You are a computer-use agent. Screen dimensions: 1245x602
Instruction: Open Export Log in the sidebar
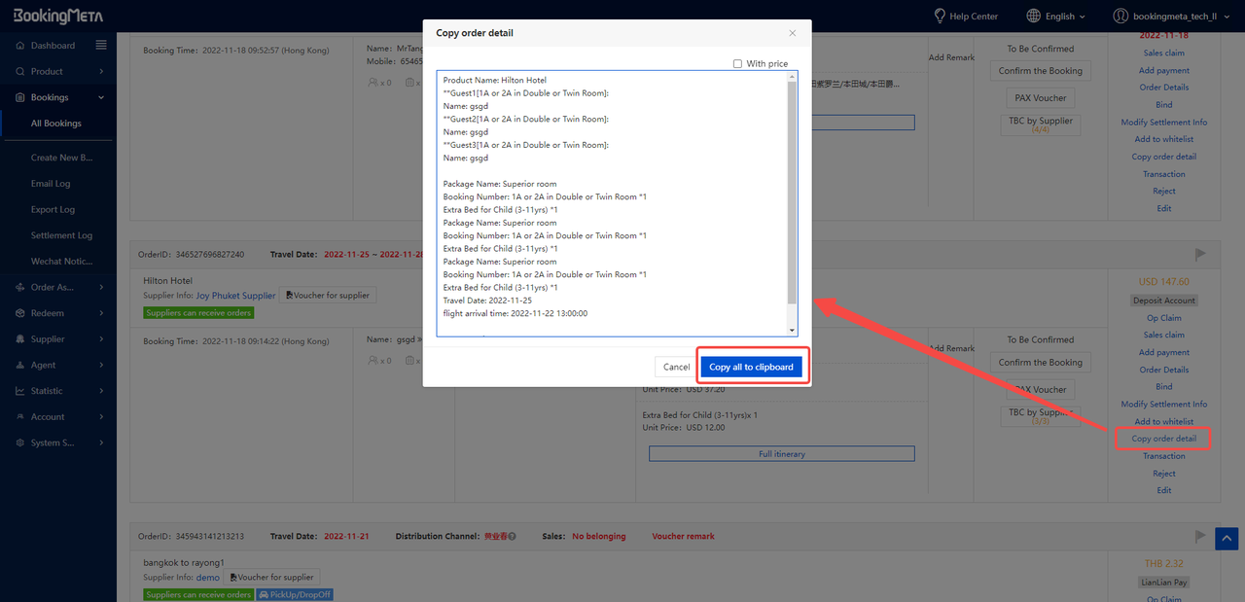click(x=53, y=209)
